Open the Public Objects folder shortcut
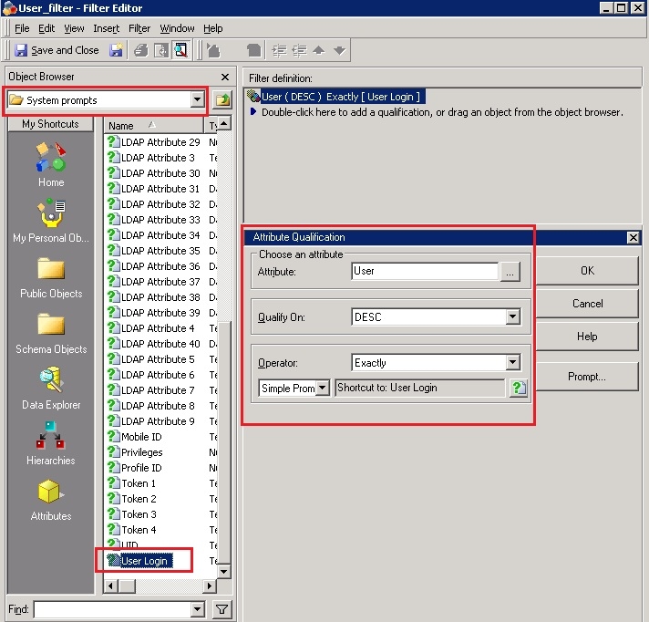649x622 pixels. (51, 277)
